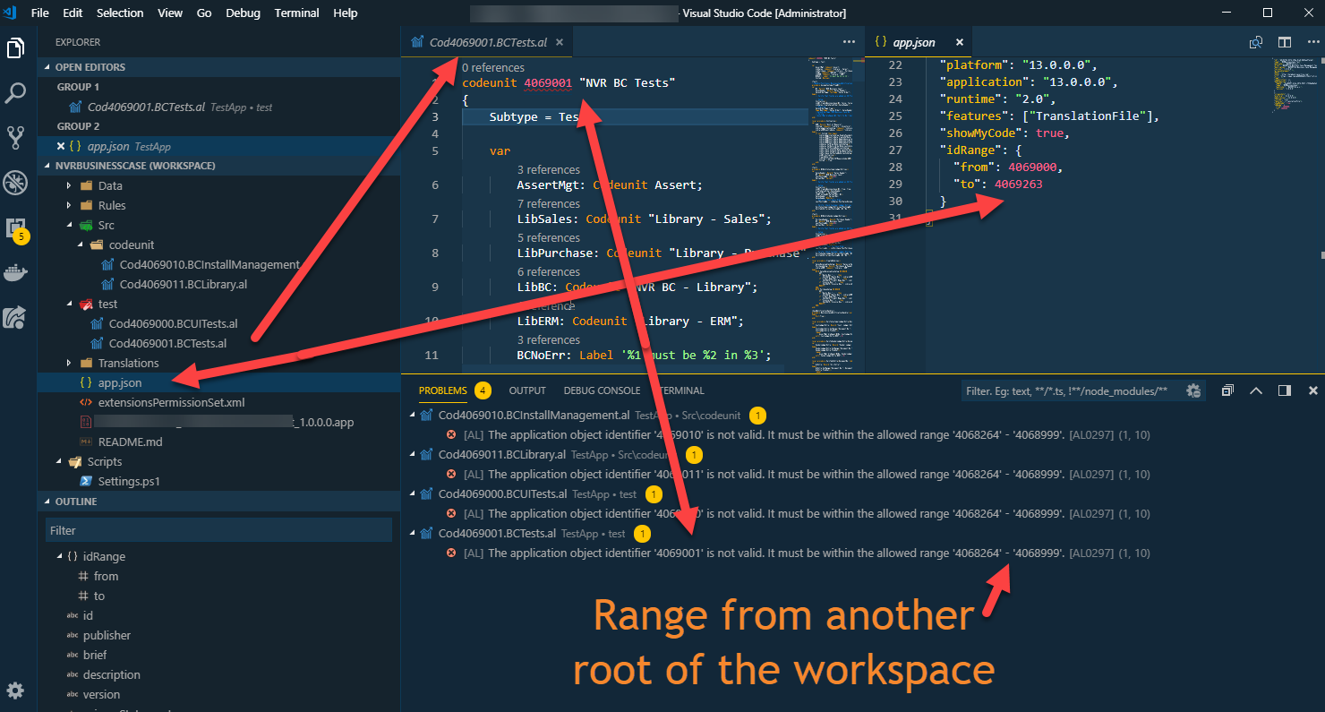Select the Explorer icon in the activity bar
The image size is (1325, 712).
coord(15,49)
